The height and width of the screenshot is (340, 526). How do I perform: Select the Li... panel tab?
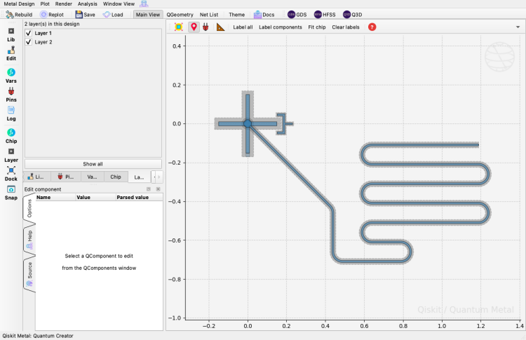pyautogui.click(x=37, y=177)
